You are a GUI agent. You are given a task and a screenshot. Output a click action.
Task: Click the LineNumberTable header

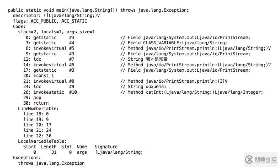point(38,109)
